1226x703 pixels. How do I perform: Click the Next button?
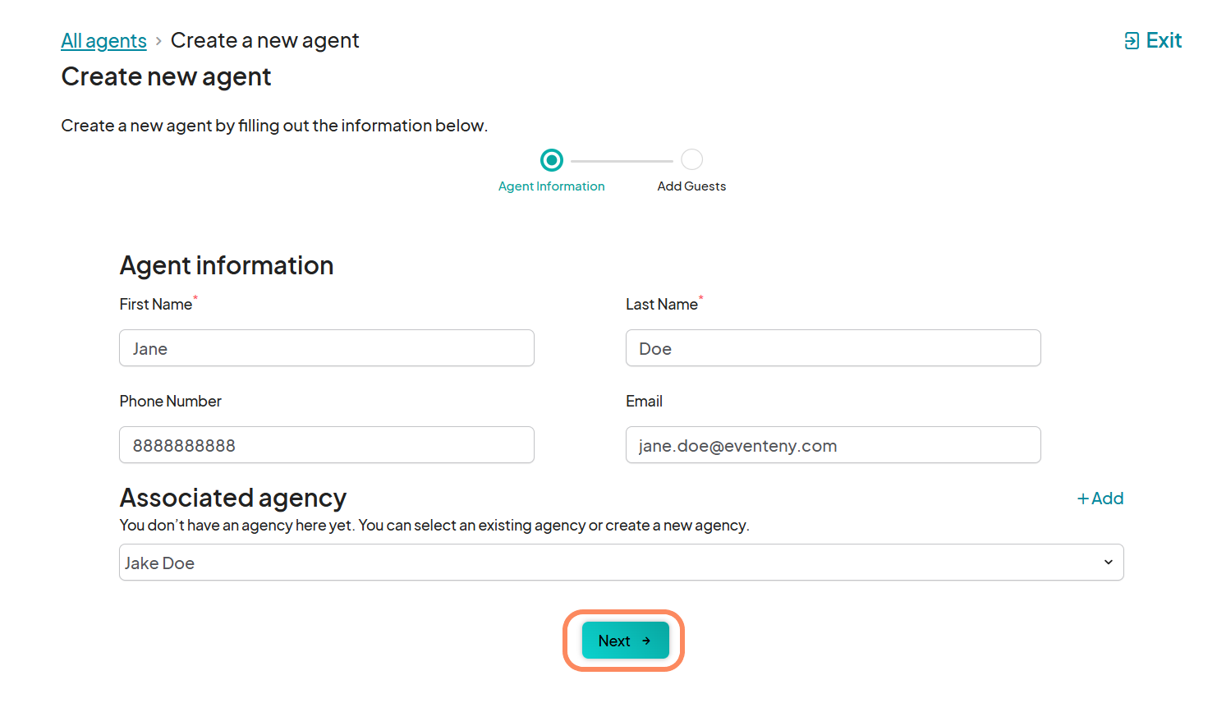tap(626, 641)
